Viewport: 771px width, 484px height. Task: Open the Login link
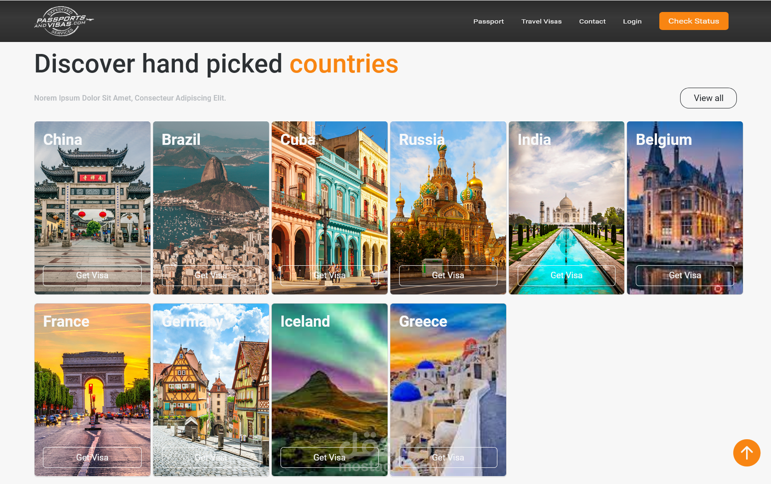click(632, 21)
